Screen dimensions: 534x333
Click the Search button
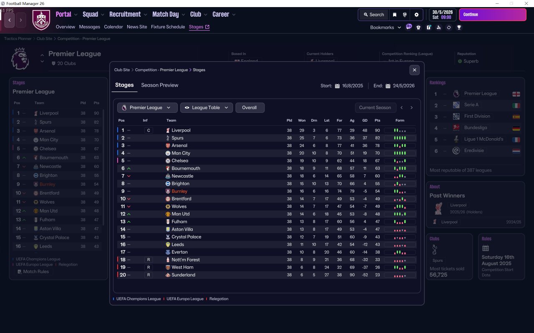click(373, 15)
